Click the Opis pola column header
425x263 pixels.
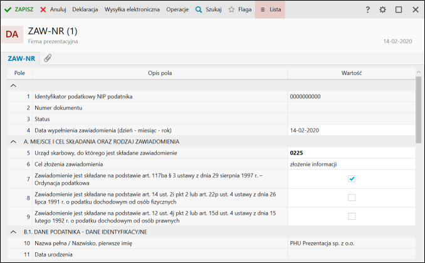(x=160, y=73)
